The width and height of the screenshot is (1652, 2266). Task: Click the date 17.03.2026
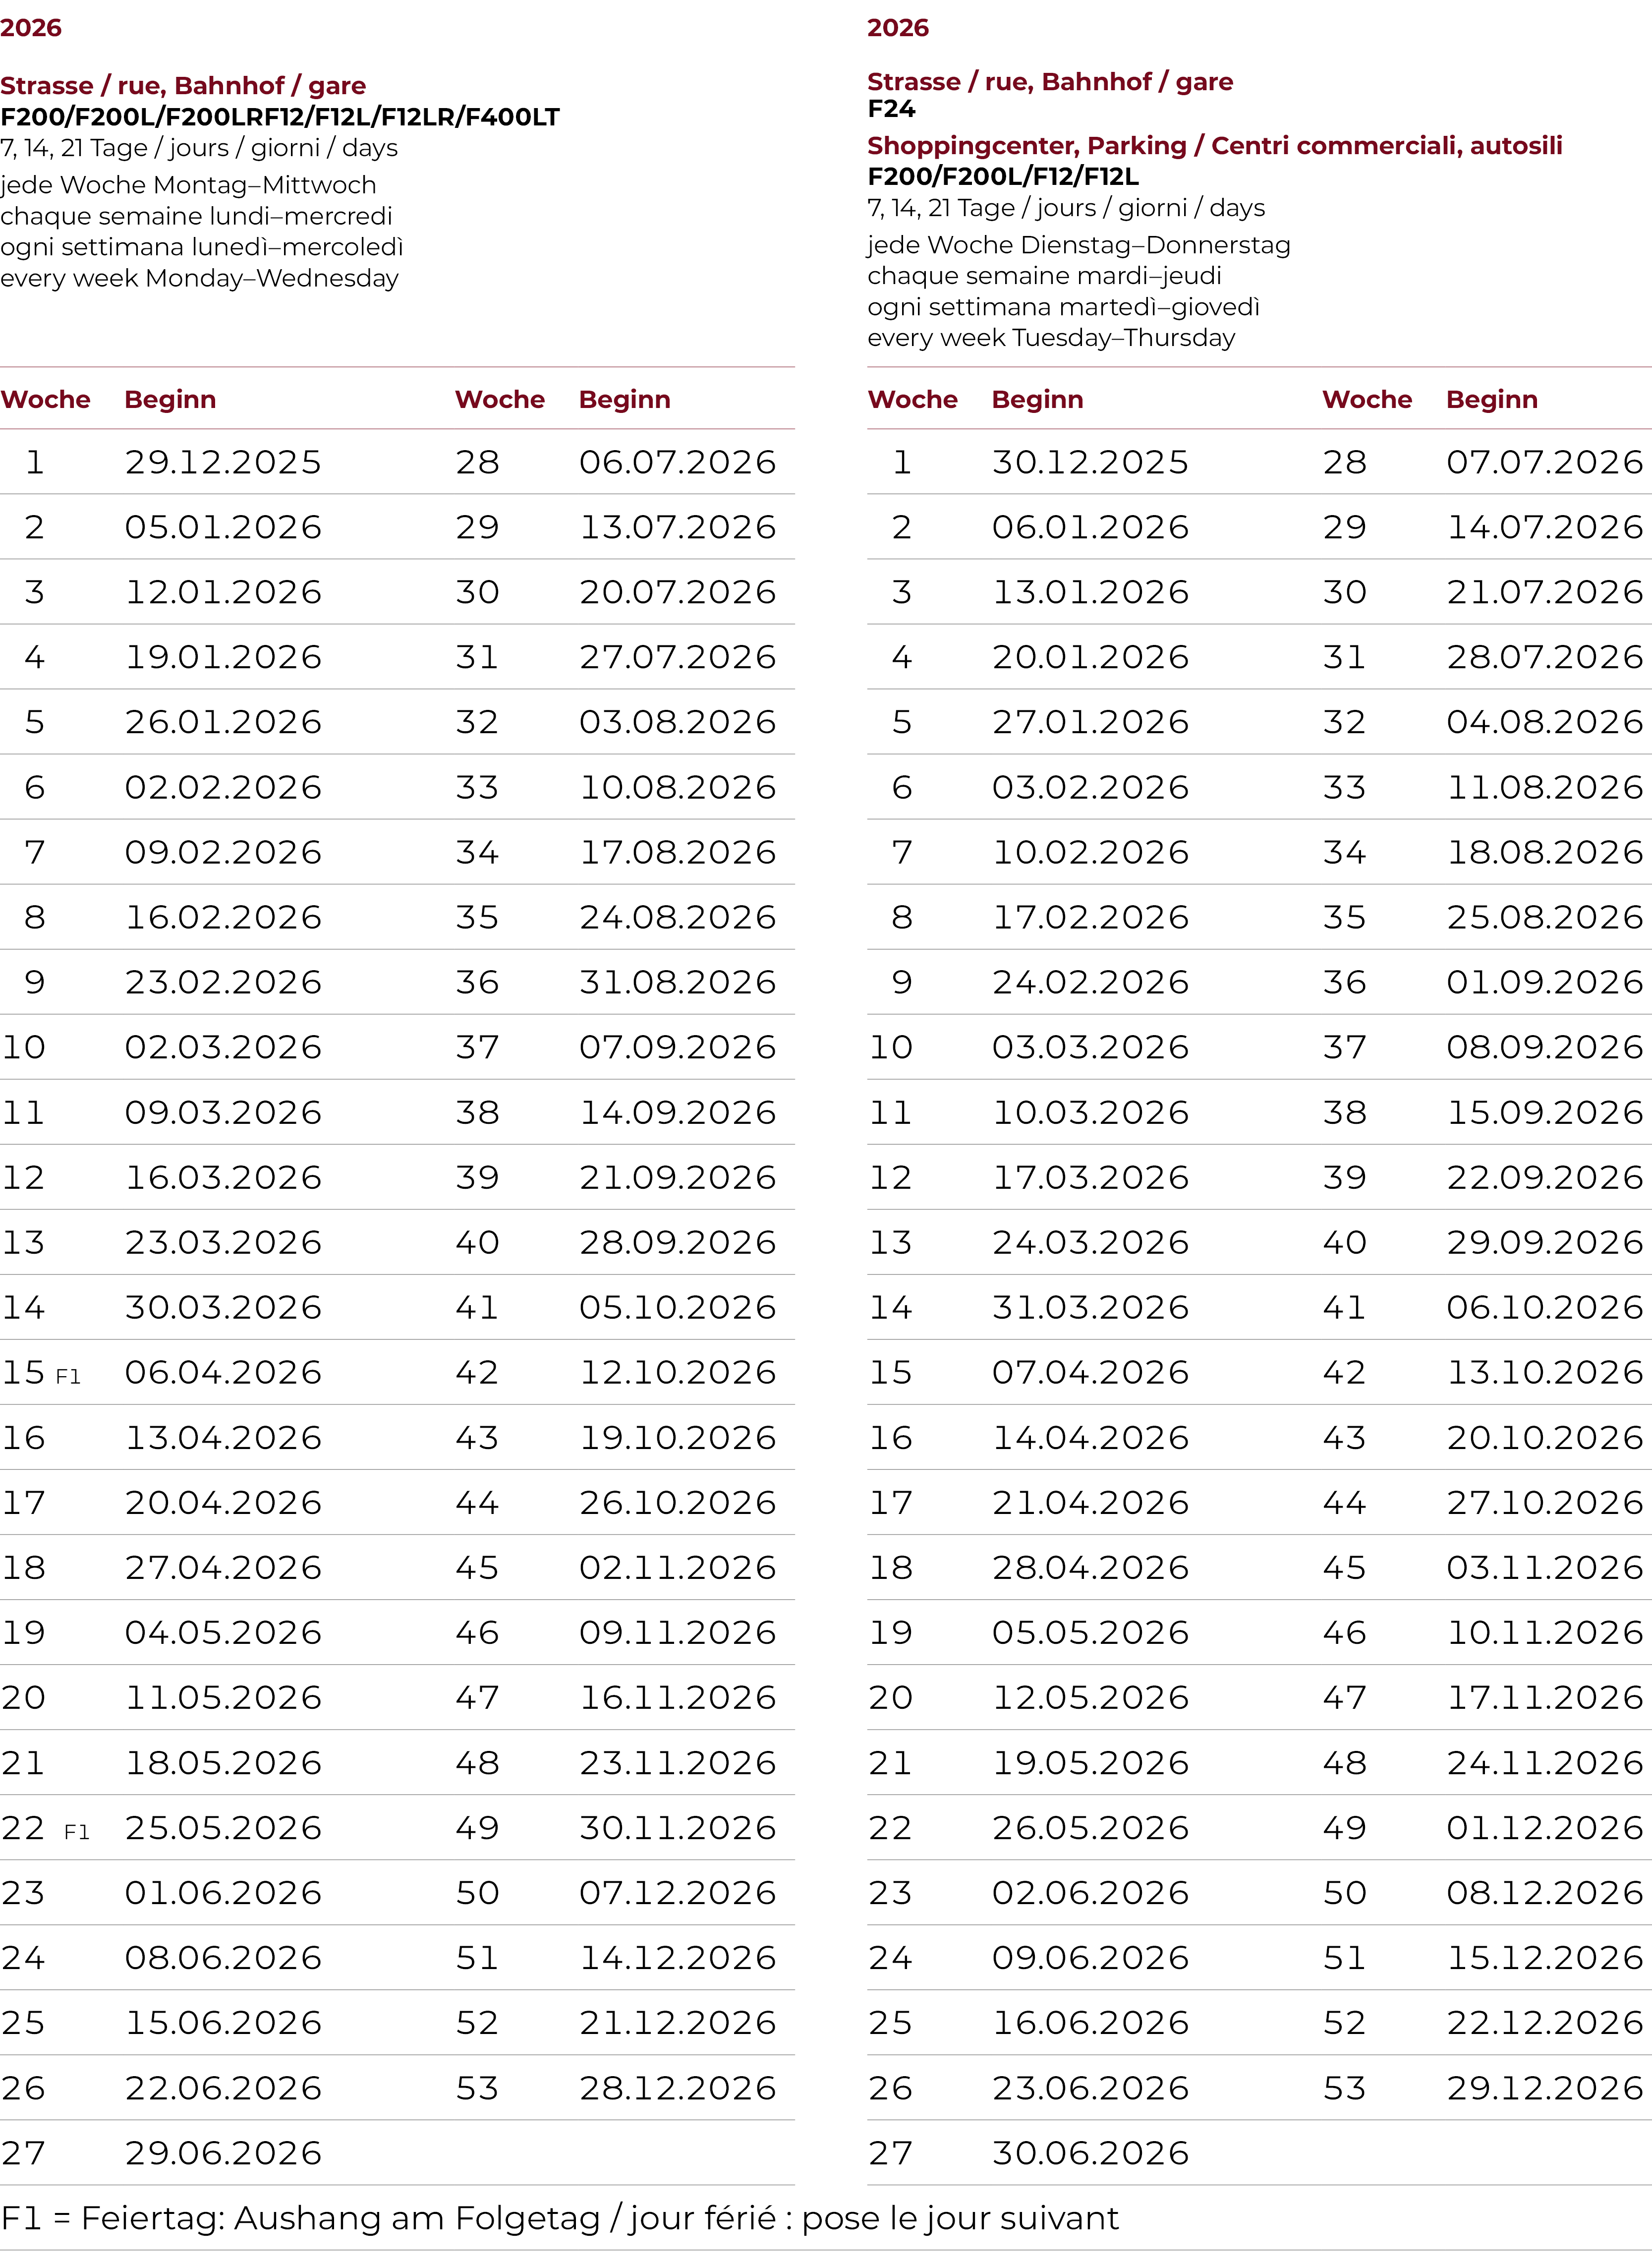pyautogui.click(x=1090, y=1177)
